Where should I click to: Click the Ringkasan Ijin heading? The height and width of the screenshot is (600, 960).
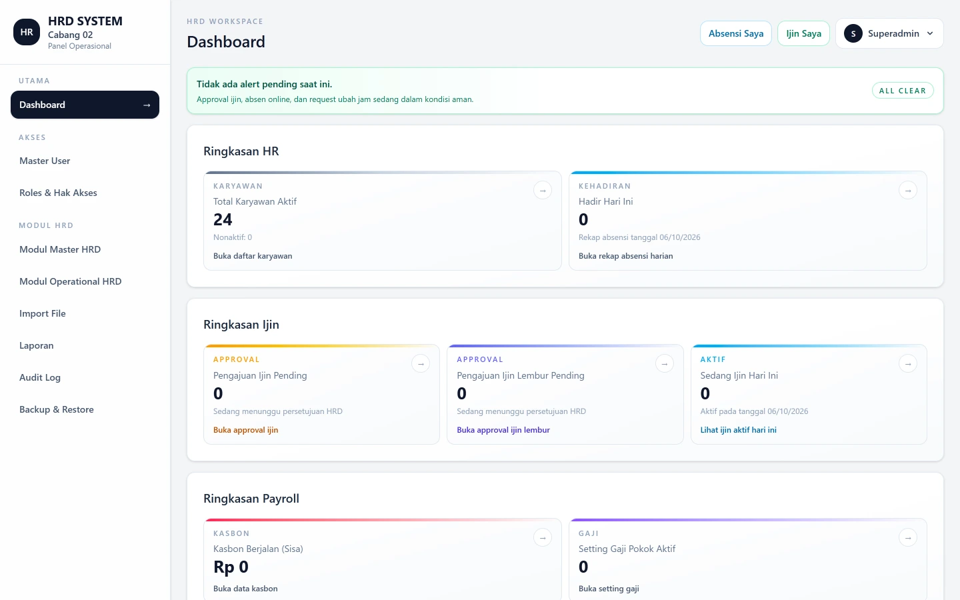[241, 325]
